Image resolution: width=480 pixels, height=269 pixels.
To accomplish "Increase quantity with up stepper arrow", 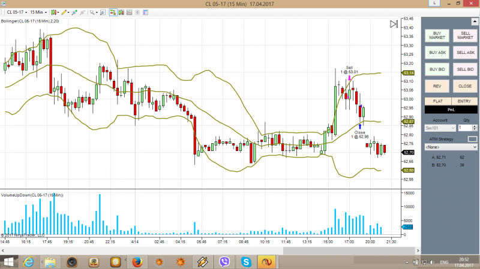I will pos(475,126).
